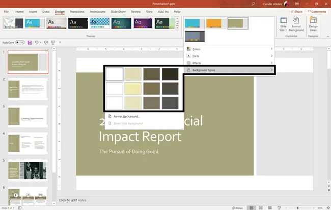Viewport: 331px width, 210px height.
Task: Open the File tab
Action: point(6,12)
